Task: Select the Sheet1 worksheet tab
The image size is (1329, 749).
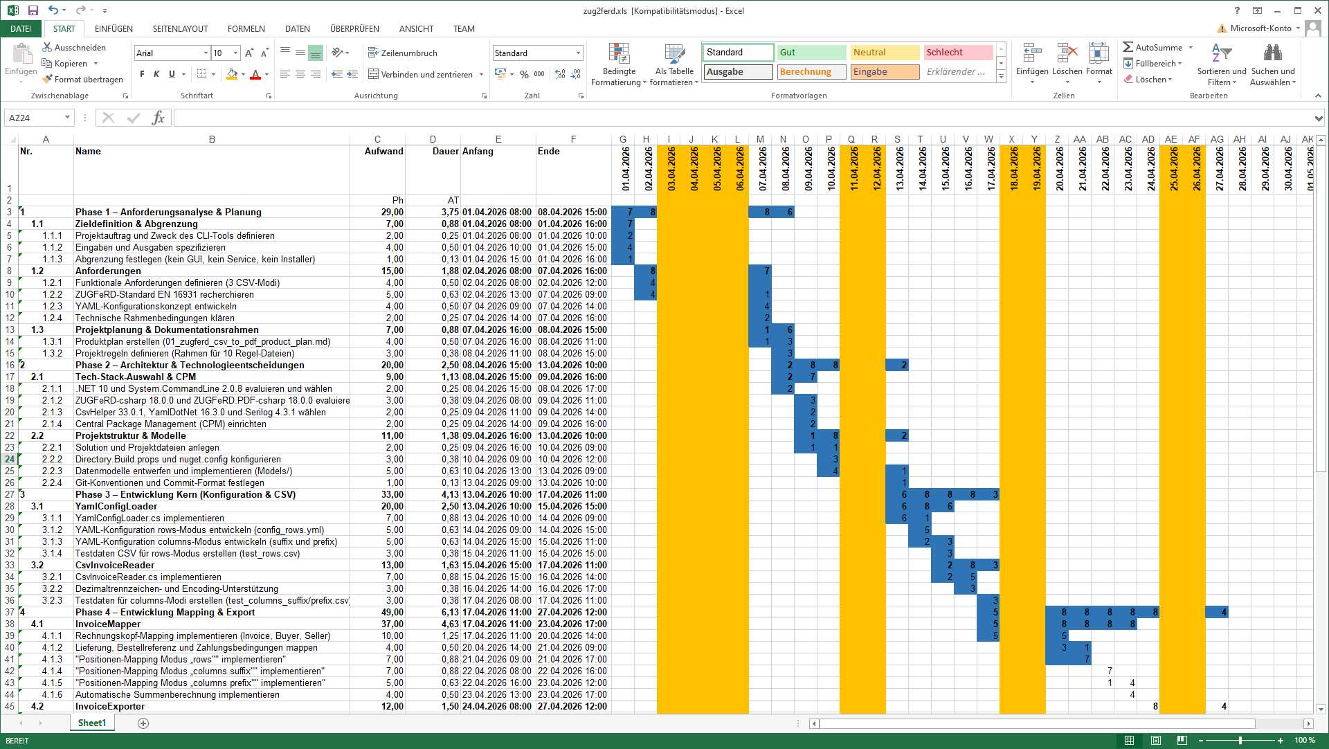Action: click(x=92, y=723)
